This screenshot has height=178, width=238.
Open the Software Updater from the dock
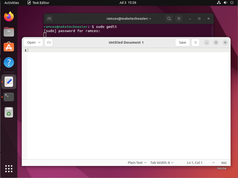tap(9, 112)
